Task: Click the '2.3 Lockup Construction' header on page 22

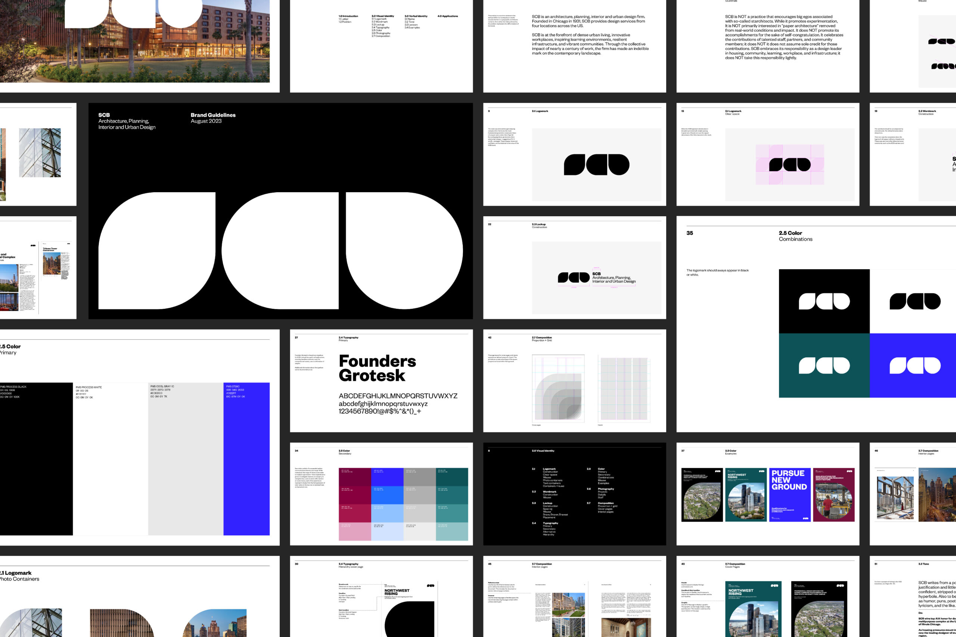Action: [539, 226]
